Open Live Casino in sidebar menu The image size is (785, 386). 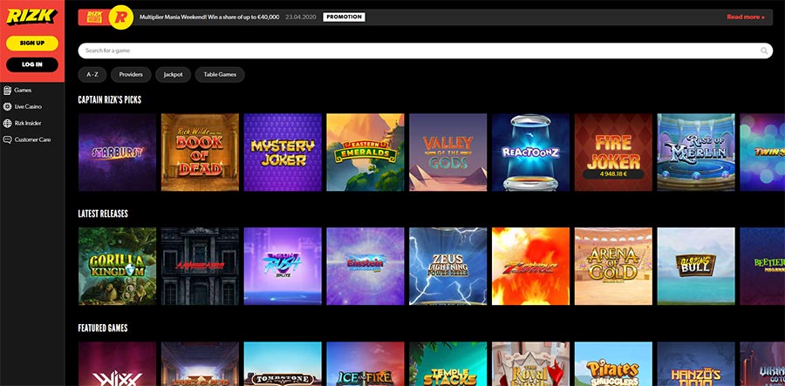point(28,106)
